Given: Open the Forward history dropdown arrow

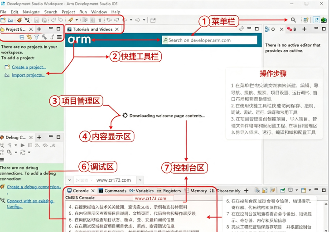Looking at the screenshot, I should click(x=144, y=20).
